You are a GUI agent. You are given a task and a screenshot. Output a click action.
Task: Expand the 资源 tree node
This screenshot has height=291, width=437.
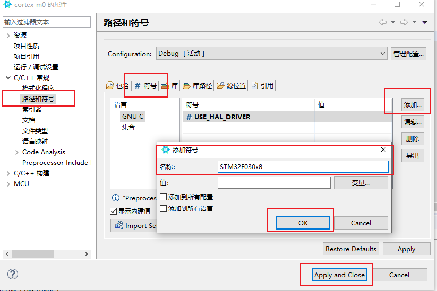[8, 36]
